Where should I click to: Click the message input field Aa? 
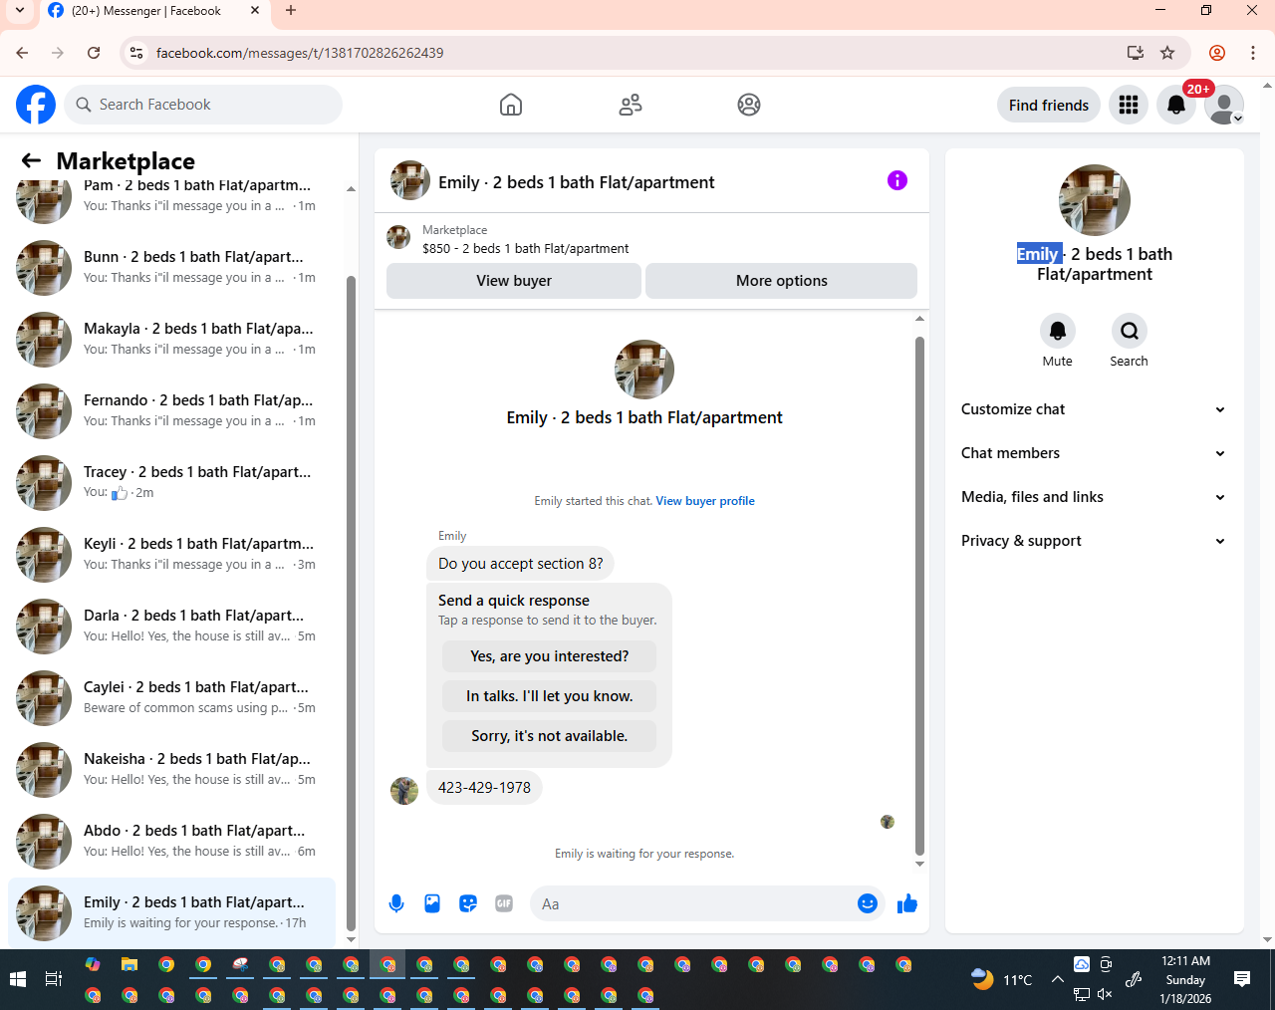coord(694,904)
